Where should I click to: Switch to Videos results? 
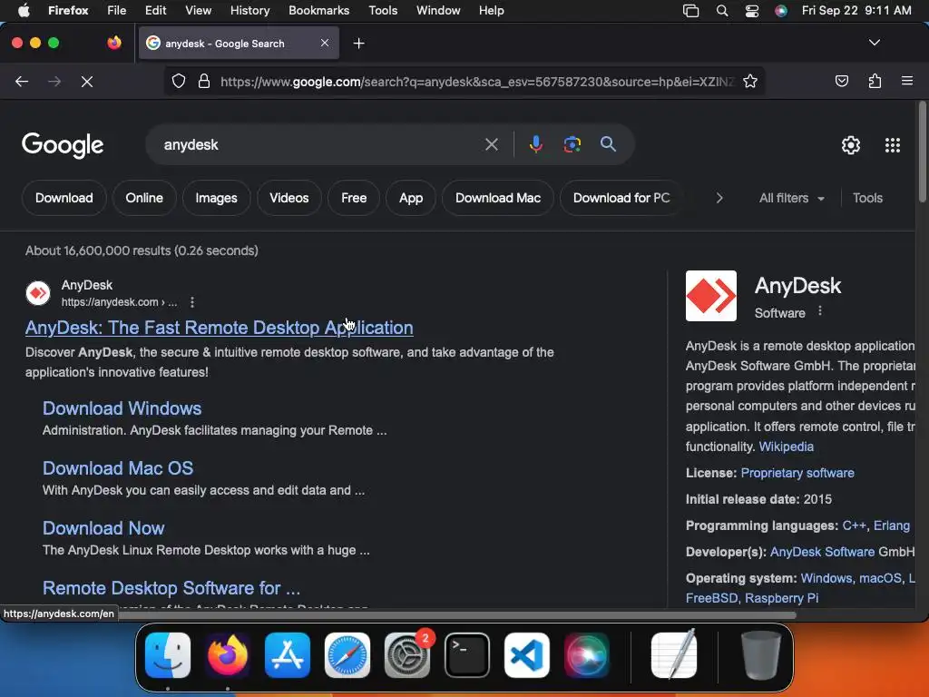pyautogui.click(x=289, y=198)
